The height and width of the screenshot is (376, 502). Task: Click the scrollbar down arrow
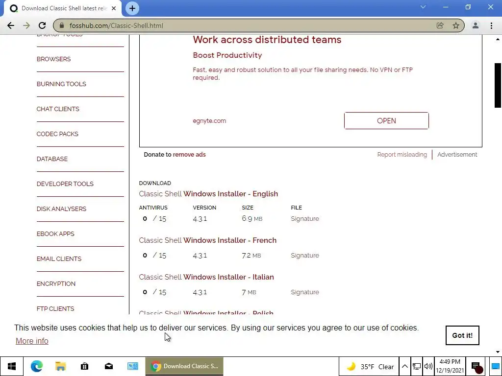pyautogui.click(x=498, y=352)
